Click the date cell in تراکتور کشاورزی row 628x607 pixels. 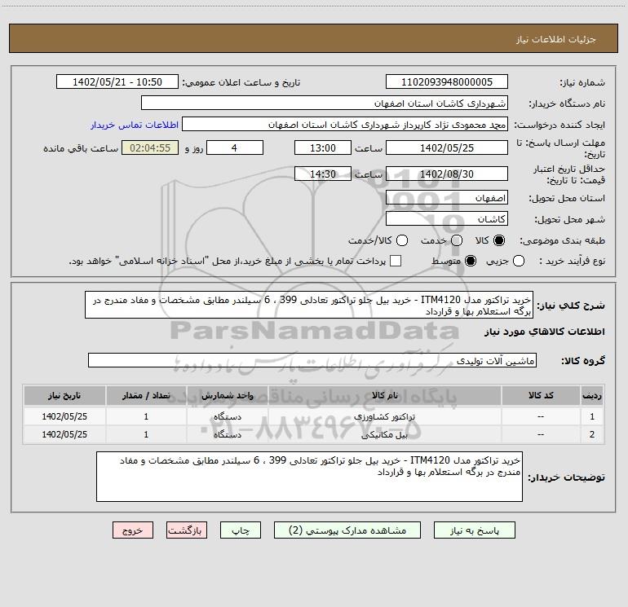pyautogui.click(x=64, y=416)
